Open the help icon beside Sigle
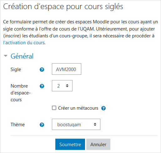The width and height of the screenshot is (161, 153). coord(42,69)
